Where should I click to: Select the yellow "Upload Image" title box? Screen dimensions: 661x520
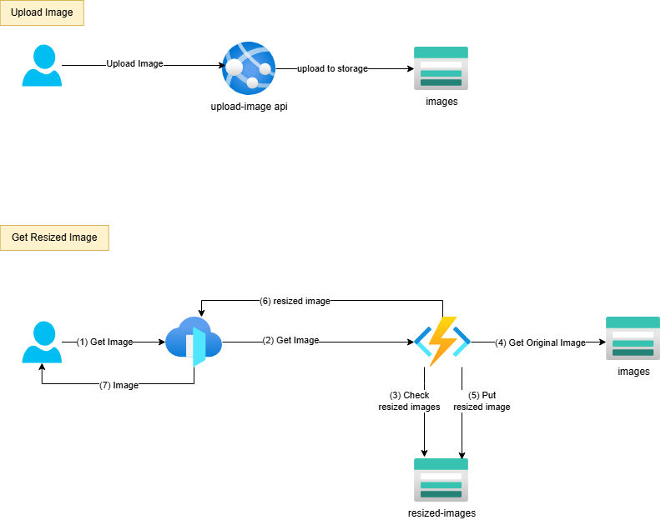(42, 12)
